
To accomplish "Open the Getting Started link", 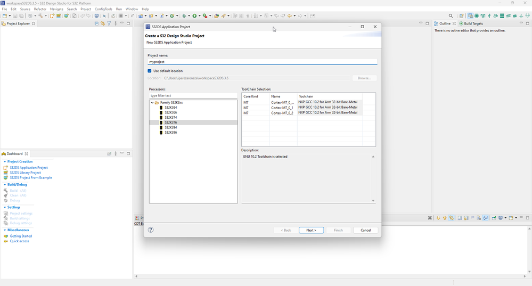I will point(21,236).
